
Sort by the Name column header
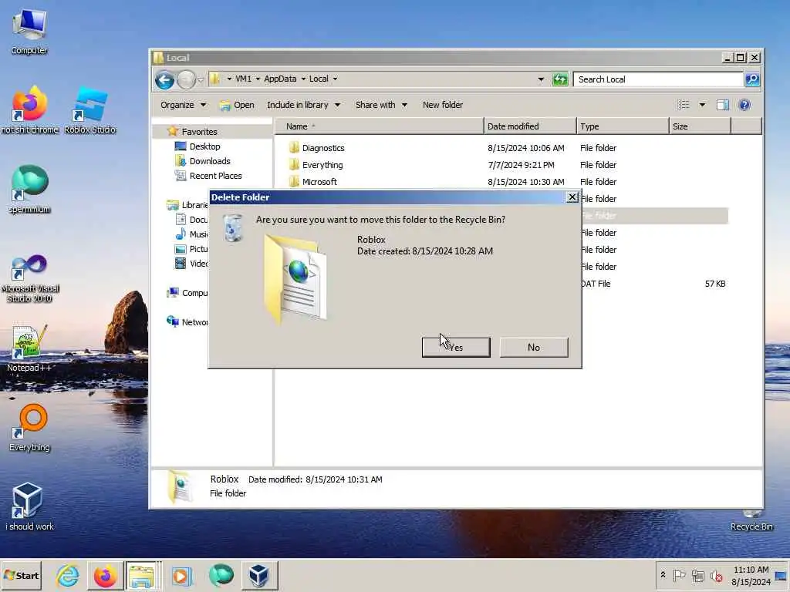[x=380, y=126]
